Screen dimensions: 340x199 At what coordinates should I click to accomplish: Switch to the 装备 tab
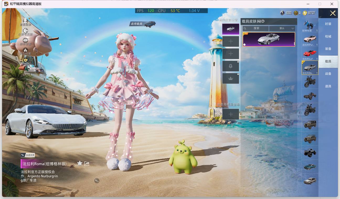(x=328, y=49)
